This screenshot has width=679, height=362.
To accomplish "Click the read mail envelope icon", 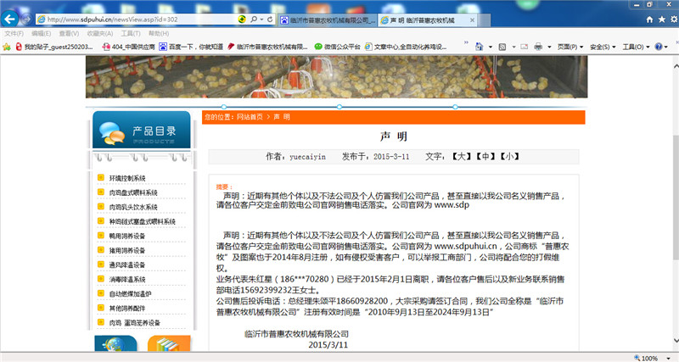I will coord(524,47).
